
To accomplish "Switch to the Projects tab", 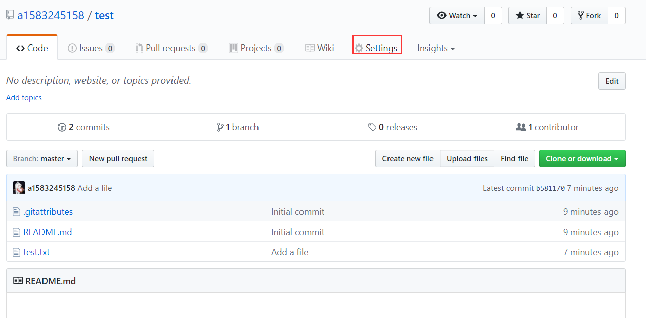I will [256, 48].
